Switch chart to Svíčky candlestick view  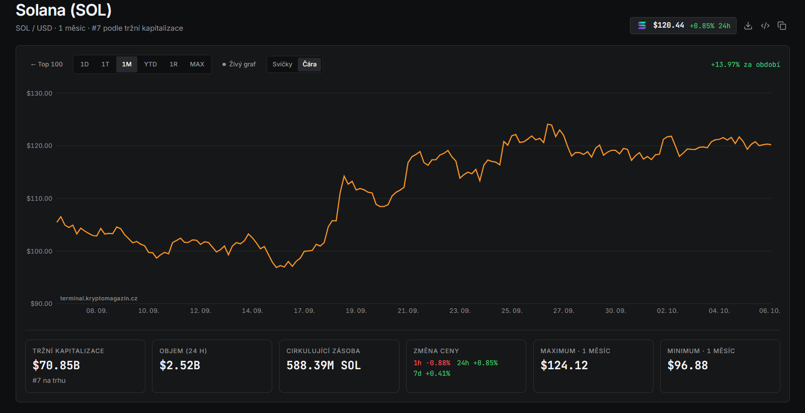[282, 64]
